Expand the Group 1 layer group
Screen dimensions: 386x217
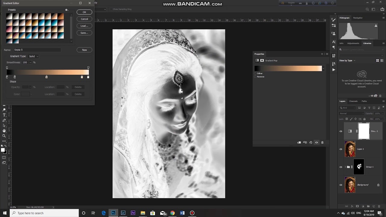click(345, 167)
